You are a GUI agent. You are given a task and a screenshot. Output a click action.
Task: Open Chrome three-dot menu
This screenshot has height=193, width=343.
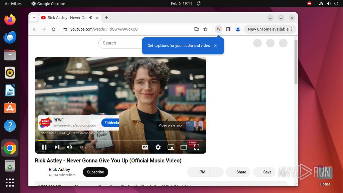[292, 29]
